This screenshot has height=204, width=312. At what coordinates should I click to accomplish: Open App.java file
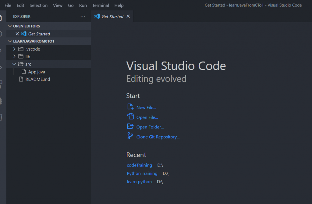pos(37,72)
